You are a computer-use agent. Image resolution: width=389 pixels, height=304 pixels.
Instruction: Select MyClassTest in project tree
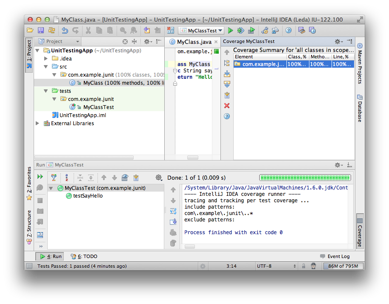[99, 107]
